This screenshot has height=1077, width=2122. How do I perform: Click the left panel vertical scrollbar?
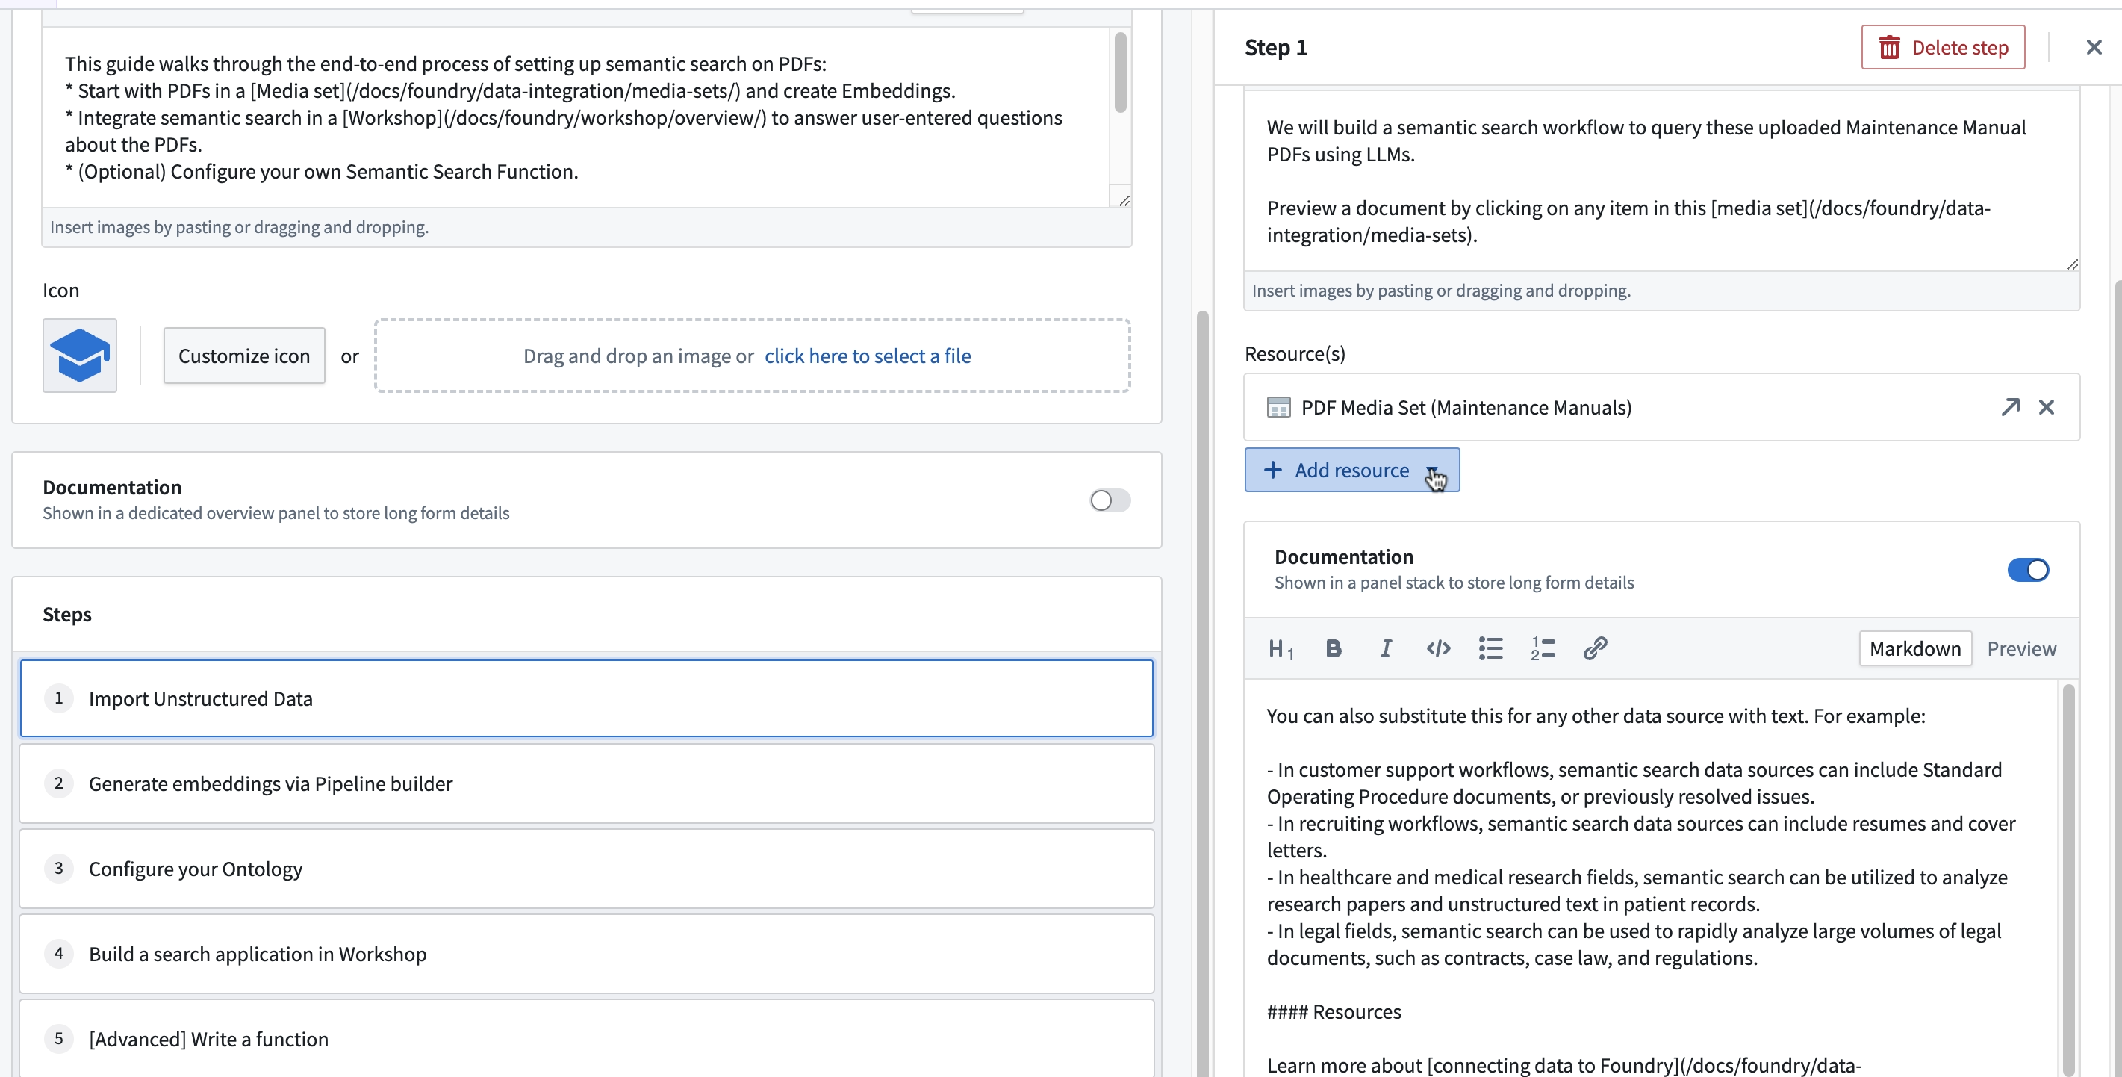pos(1202,692)
